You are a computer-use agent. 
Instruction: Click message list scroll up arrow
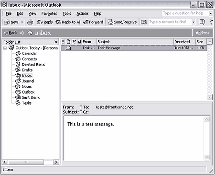coord(210,42)
